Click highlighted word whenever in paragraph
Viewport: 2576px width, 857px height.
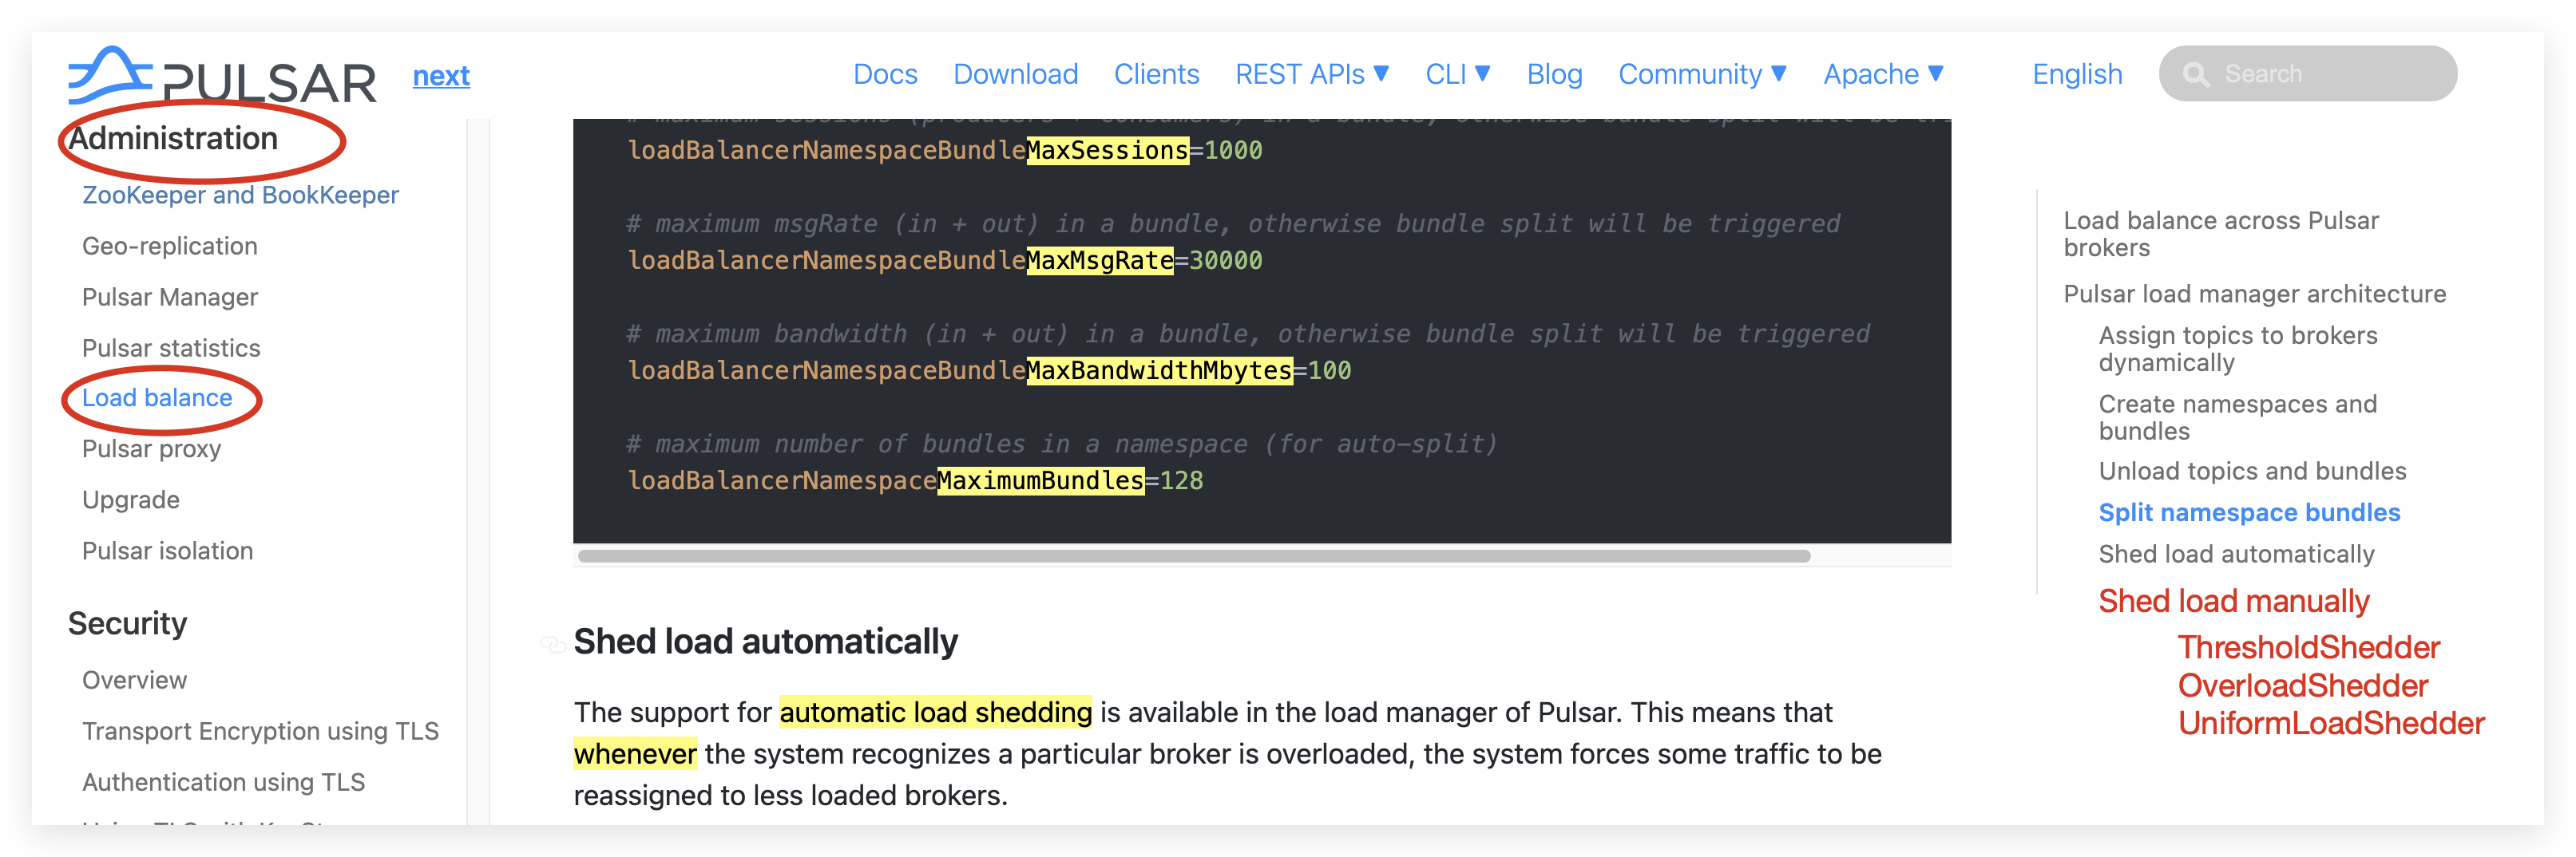(635, 754)
